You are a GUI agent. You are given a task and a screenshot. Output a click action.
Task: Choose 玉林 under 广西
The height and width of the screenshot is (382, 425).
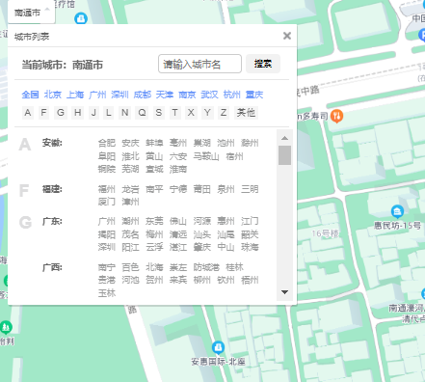click(107, 293)
